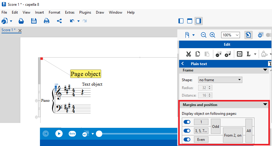Undo the last action
Viewport: 272px width, 146px height.
pyautogui.click(x=72, y=21)
